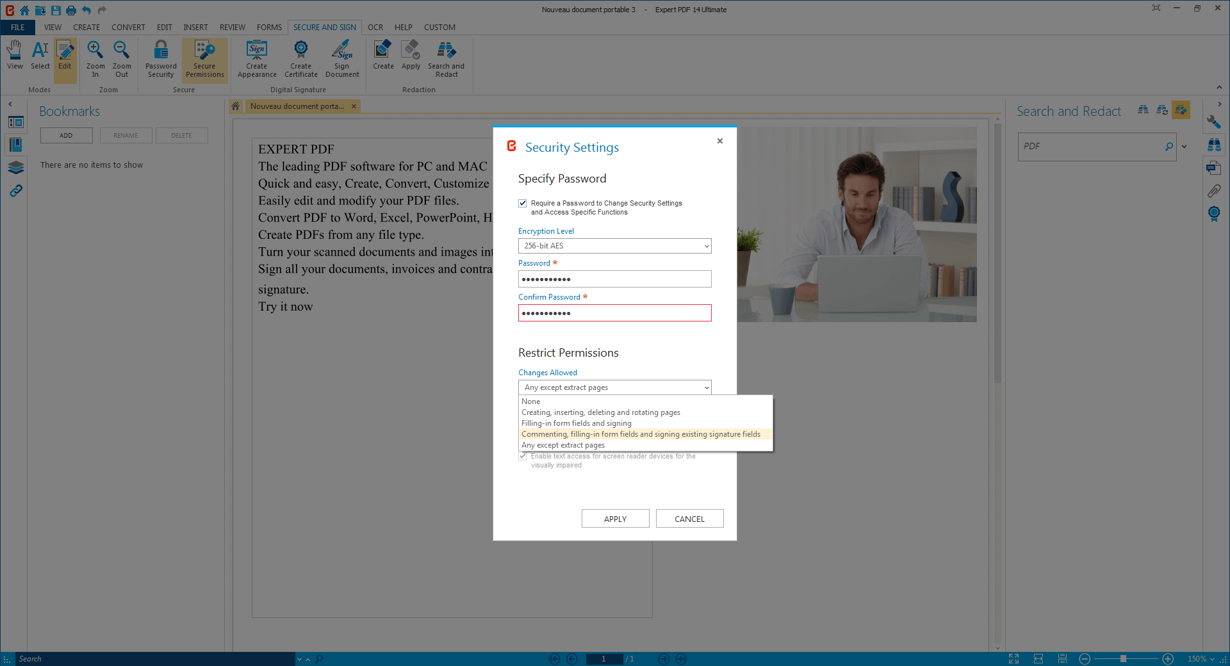1230x666 pixels.
Task: Open the zoom percentage 150% dropdown
Action: [x=1200, y=659]
